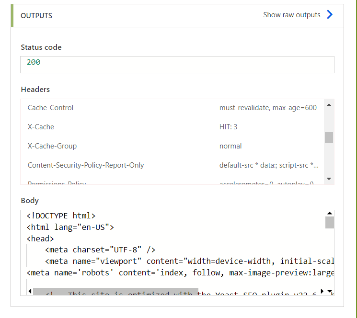Click the Body horizontal scroll left arrow

(30, 291)
